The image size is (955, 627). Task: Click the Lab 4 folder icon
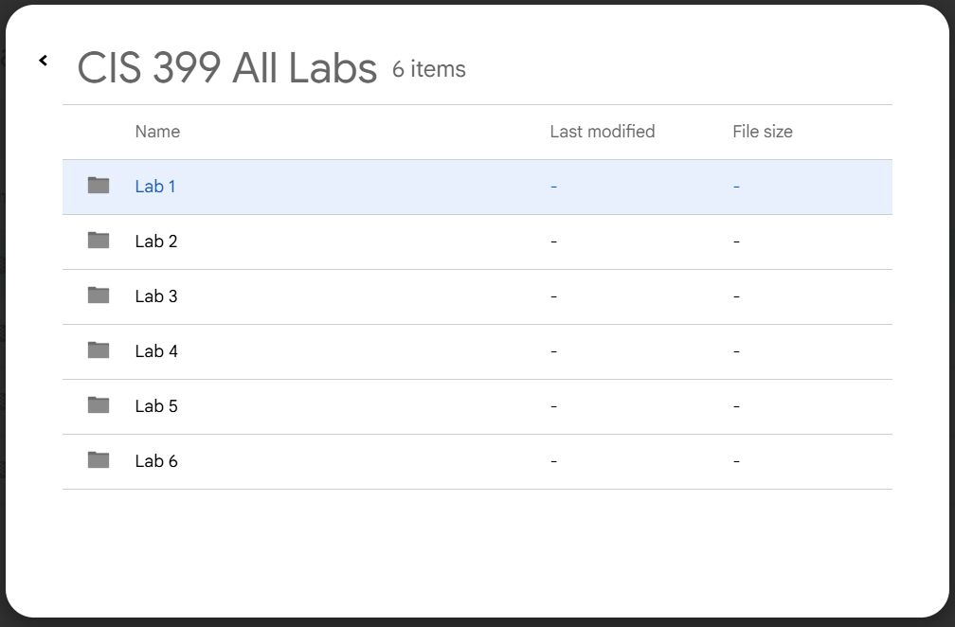click(x=97, y=351)
